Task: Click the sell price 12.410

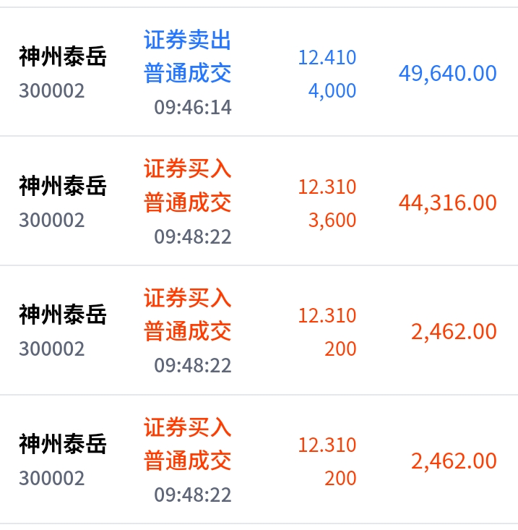Action: click(x=327, y=57)
